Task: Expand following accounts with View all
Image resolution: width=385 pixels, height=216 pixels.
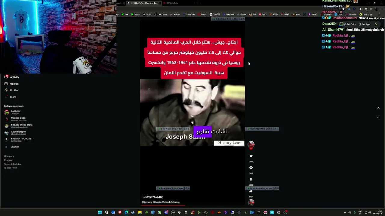Action: pos(12,147)
